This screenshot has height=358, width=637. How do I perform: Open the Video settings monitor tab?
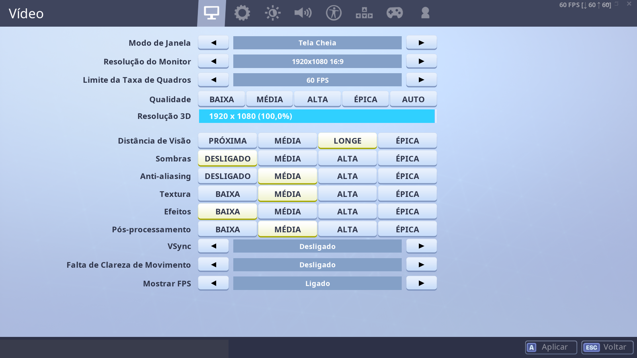click(211, 13)
